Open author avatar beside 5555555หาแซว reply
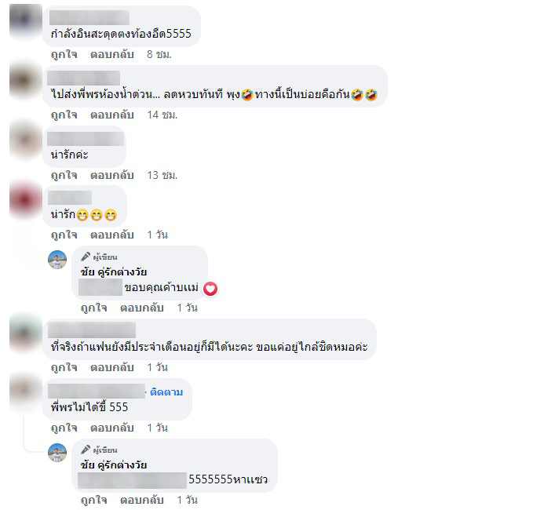The image size is (533, 510). tap(57, 453)
